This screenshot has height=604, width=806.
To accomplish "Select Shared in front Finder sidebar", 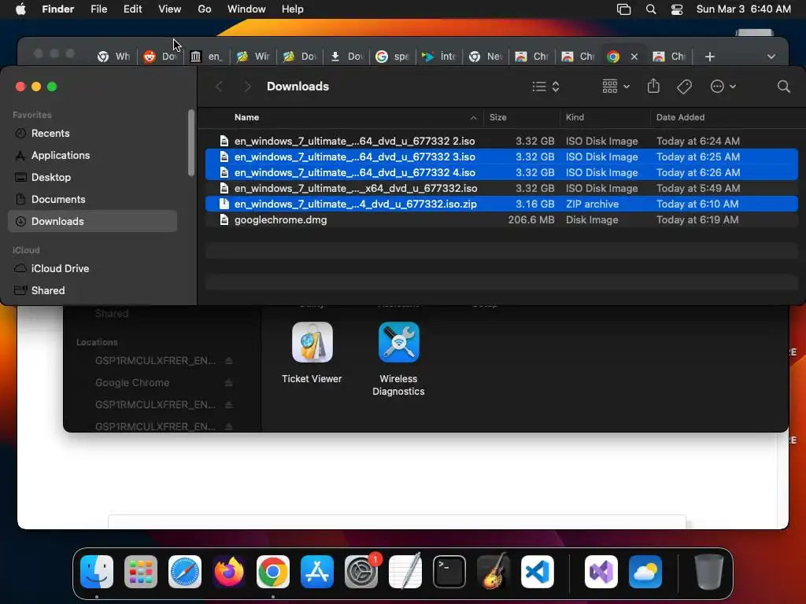I will pyautogui.click(x=93, y=291).
